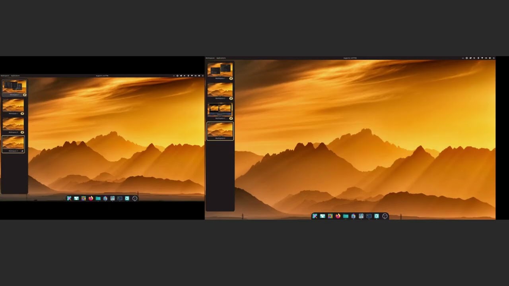
Task: Open the Terminal in the right display's dock
Action: (369, 216)
